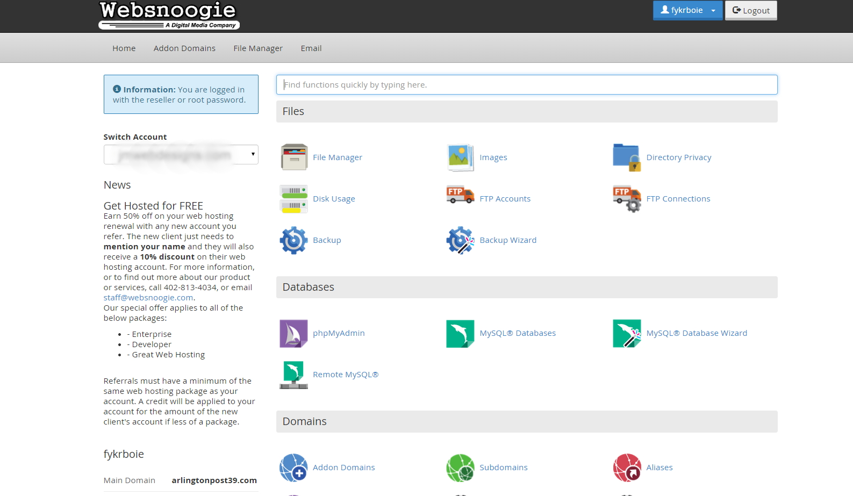Open the fykrboie user dropdown menu
Screen dimensions: 853x496
pos(687,10)
